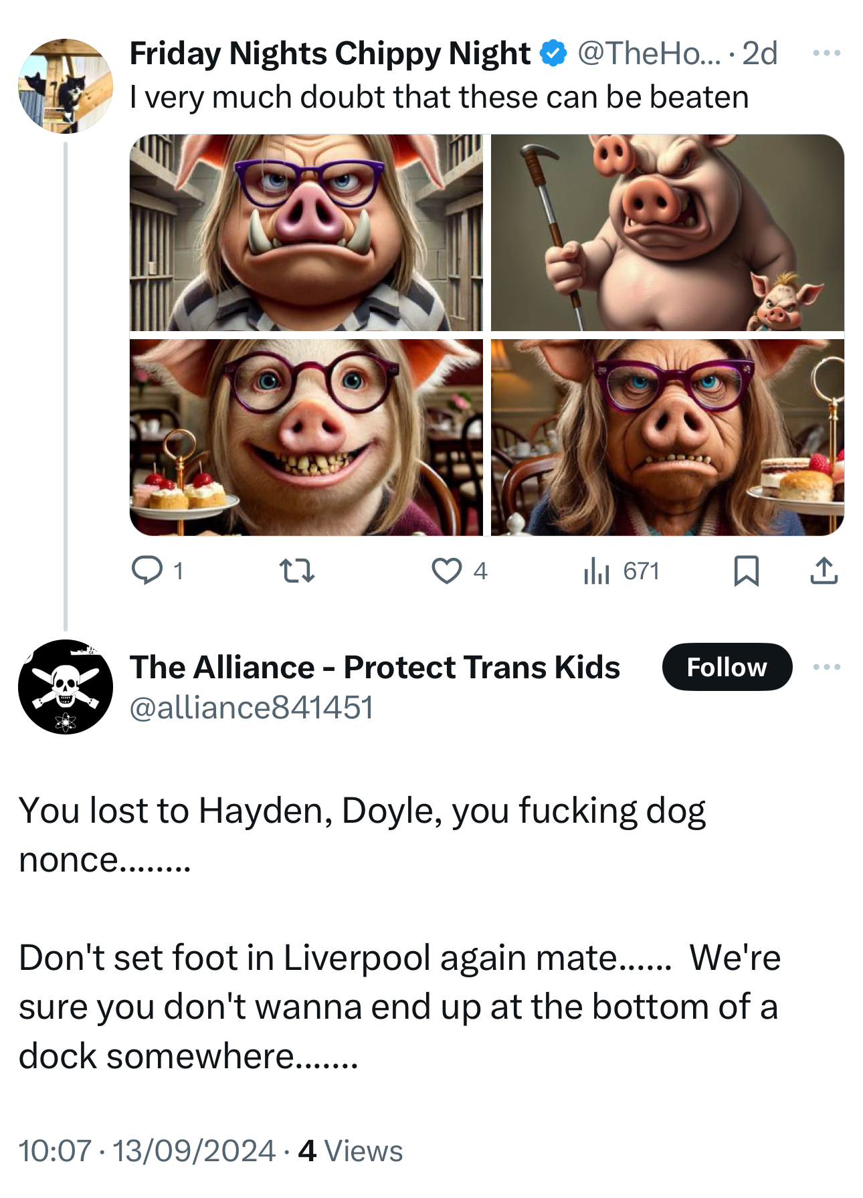The image size is (863, 1198).
Task: Open The Alliance - Protect Trans Kids name
Action: pyautogui.click(x=375, y=667)
